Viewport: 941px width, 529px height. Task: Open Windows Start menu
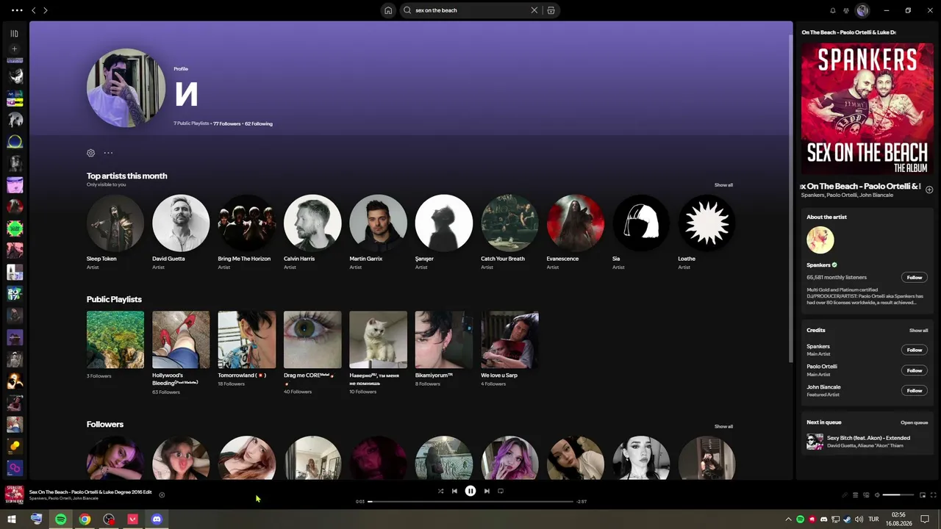tap(12, 519)
